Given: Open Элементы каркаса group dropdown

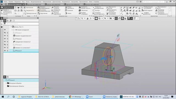Looking at the screenshot, I should [x=103, y=16].
